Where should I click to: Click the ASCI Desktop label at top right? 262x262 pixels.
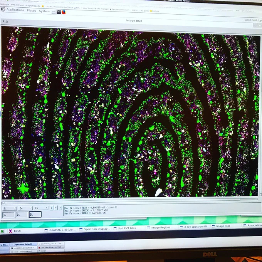(253, 20)
